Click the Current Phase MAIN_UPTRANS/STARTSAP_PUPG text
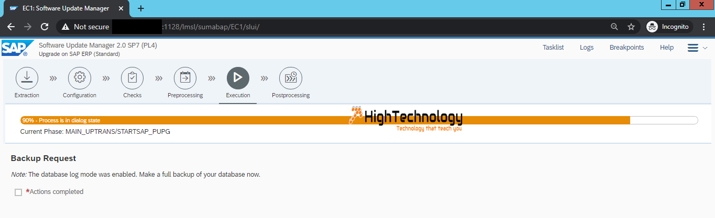Screen dimensions: 715x218 tap(95, 132)
